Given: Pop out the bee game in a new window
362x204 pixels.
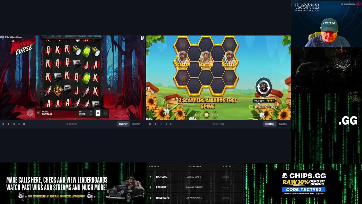Looking at the screenshot, I should (160, 124).
